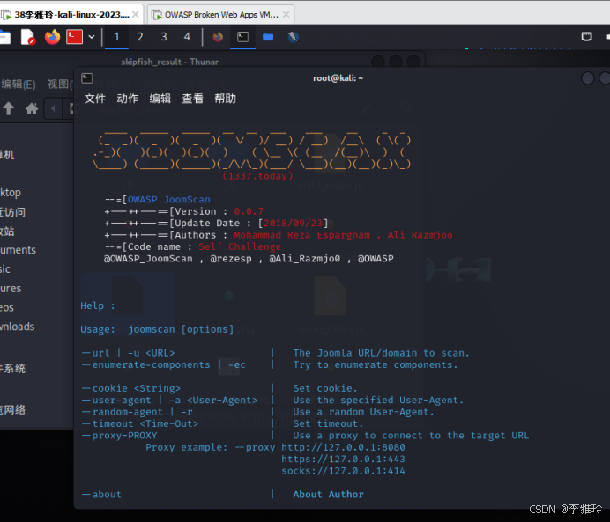Click the terminal window title icon
Viewport: 610px width, 522px height.
click(x=87, y=78)
